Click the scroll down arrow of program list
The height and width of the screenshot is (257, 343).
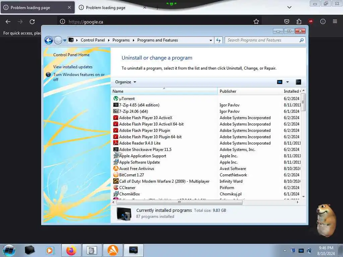coord(303,197)
